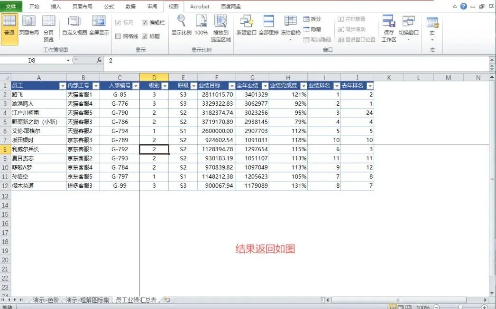Select cell with 路飞
Viewport: 496px width, 309px height.
tap(38, 95)
